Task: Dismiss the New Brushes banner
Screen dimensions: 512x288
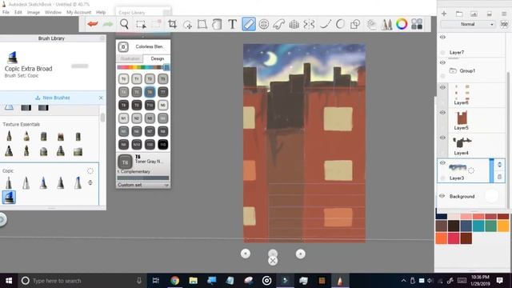Action: click(x=101, y=98)
